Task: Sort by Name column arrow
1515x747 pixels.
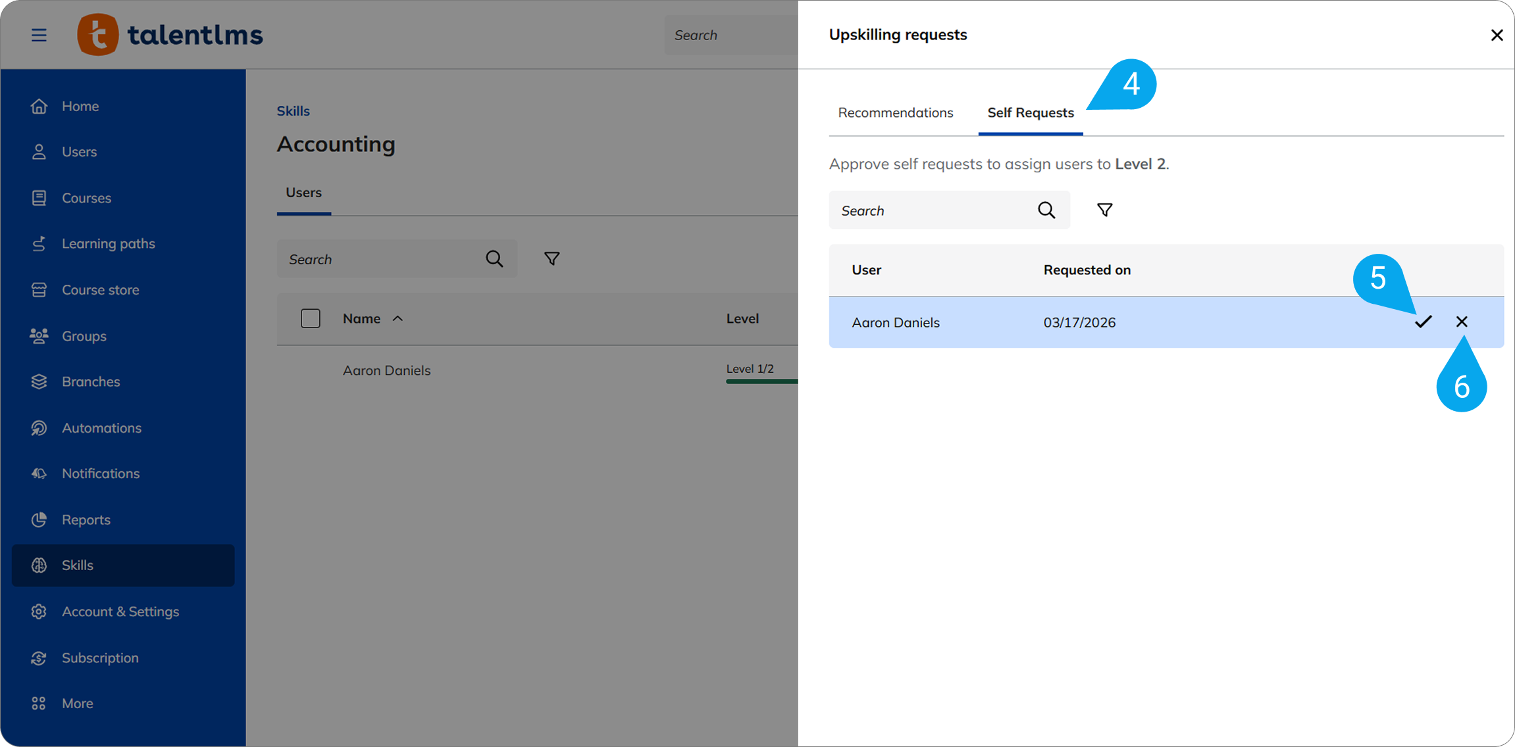Action: pos(398,318)
